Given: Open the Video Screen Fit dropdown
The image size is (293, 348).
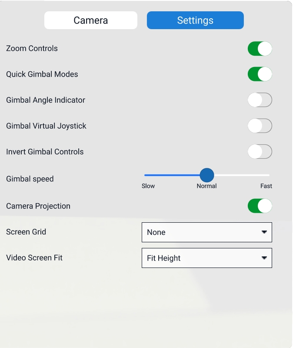Looking at the screenshot, I should click(x=206, y=258).
